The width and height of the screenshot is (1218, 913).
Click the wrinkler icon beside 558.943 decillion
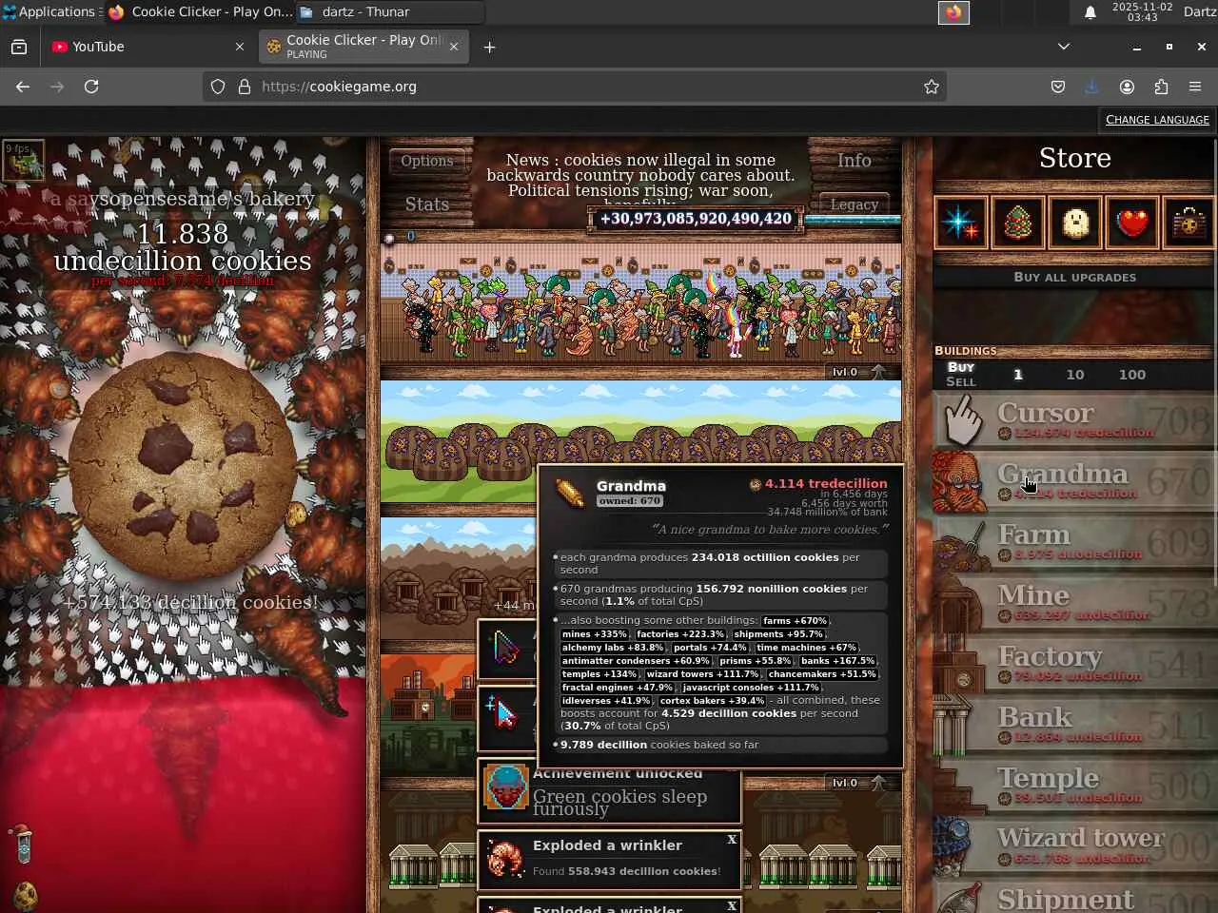(506, 859)
